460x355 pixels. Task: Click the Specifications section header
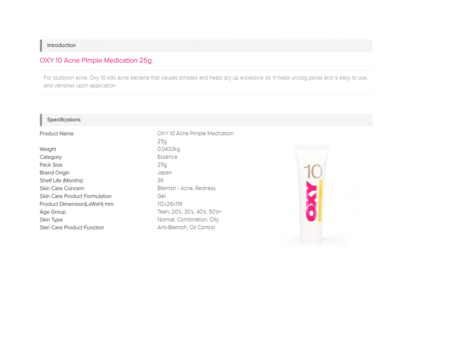pos(206,120)
